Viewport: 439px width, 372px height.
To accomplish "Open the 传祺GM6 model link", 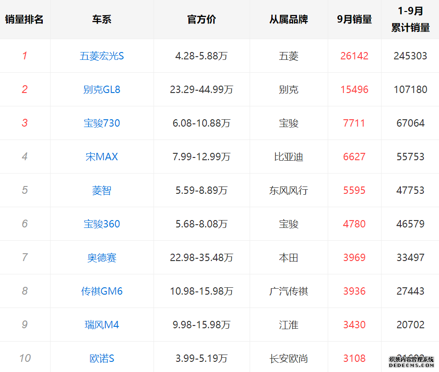I will (102, 291).
